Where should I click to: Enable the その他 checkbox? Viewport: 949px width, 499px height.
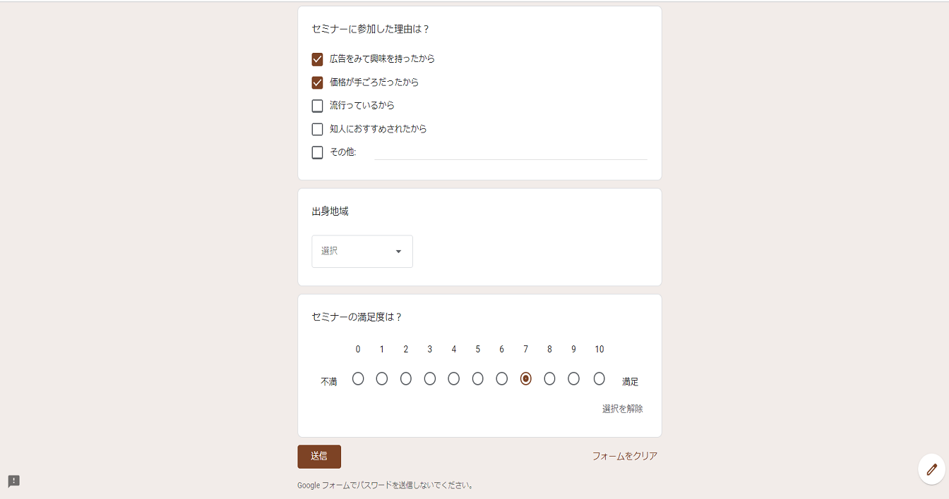pyautogui.click(x=317, y=152)
